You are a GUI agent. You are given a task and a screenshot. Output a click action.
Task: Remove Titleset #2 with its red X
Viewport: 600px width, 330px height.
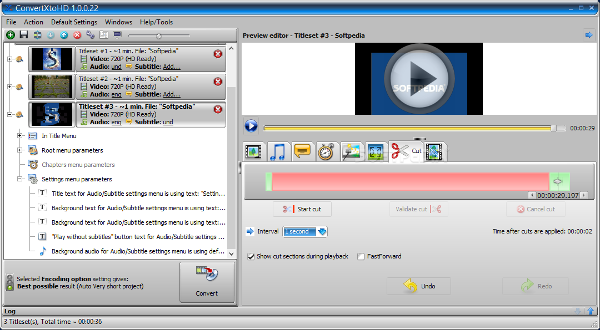(218, 82)
